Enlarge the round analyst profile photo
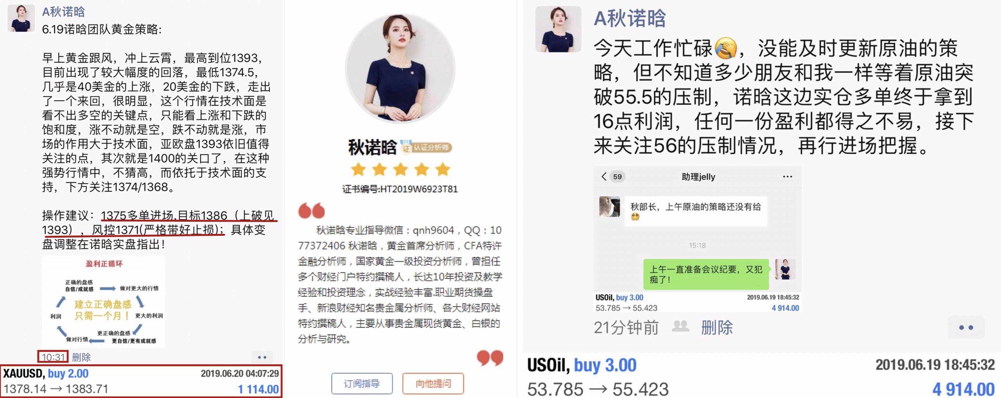The width and height of the screenshot is (1001, 398). click(x=400, y=69)
